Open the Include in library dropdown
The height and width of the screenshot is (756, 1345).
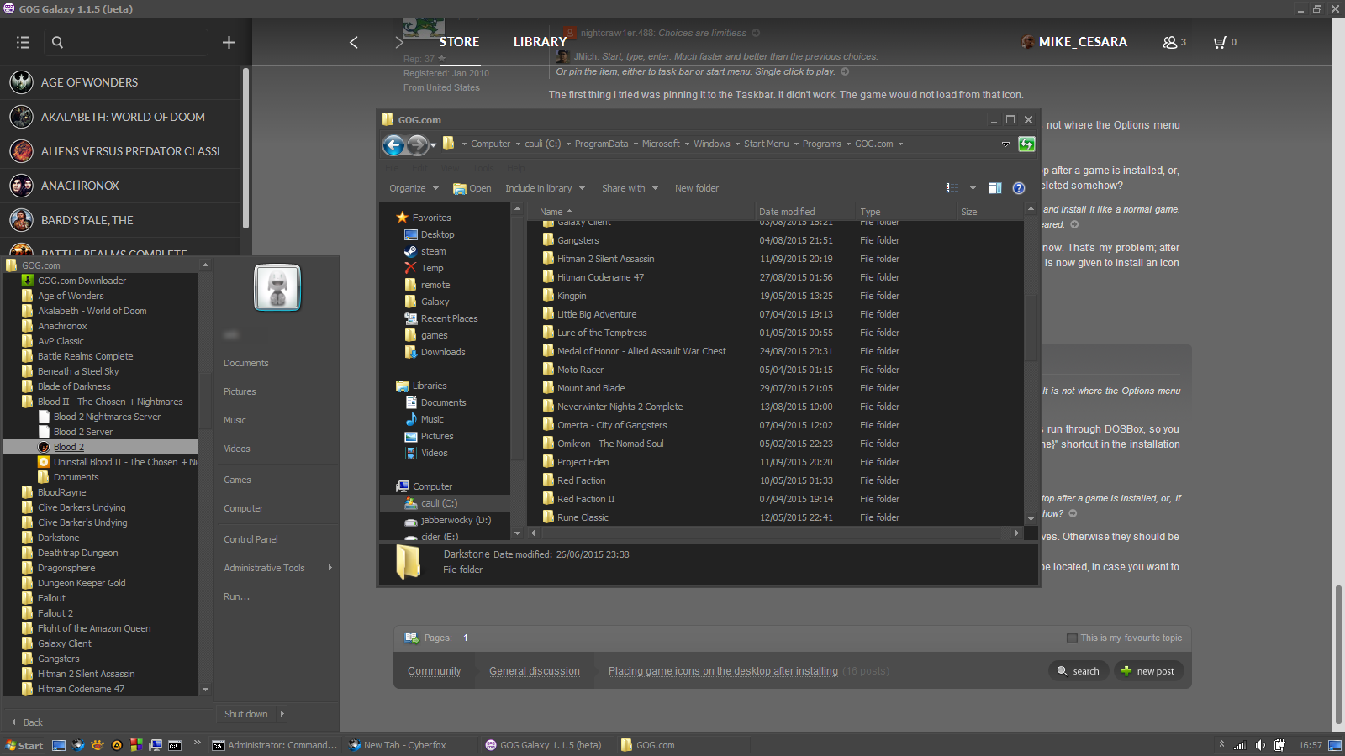click(545, 188)
